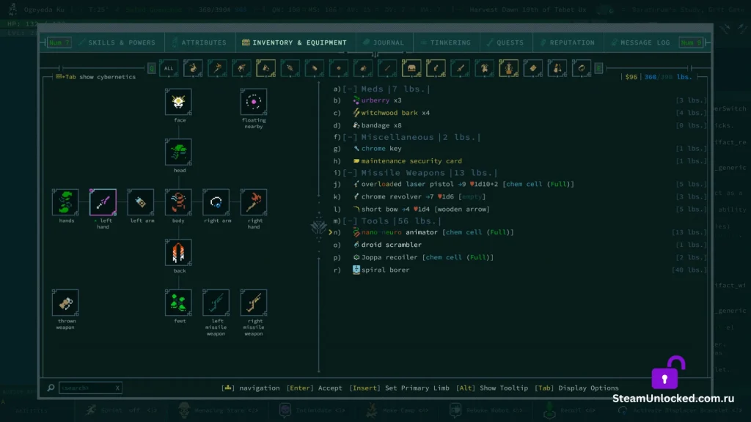Screen dimensions: 751x422
Task: Click the Num 7 previous-tab button
Action: click(59, 42)
